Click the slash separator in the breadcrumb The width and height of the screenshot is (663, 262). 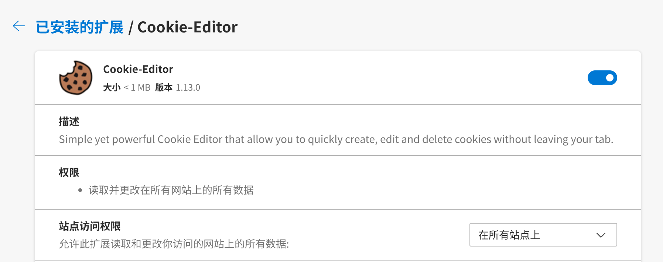click(x=130, y=28)
